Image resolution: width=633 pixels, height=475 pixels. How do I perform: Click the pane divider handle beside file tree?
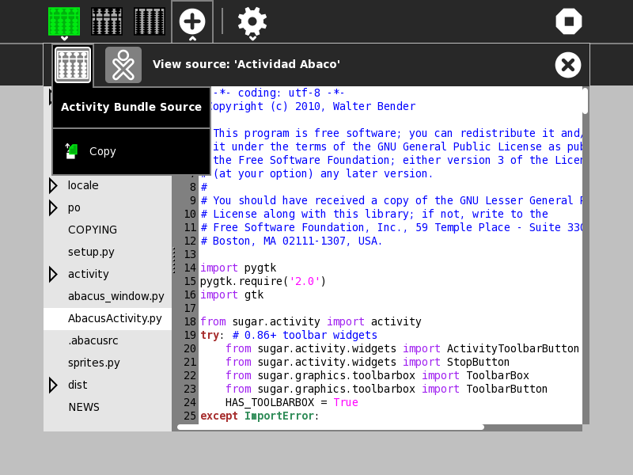pyautogui.click(x=174, y=260)
